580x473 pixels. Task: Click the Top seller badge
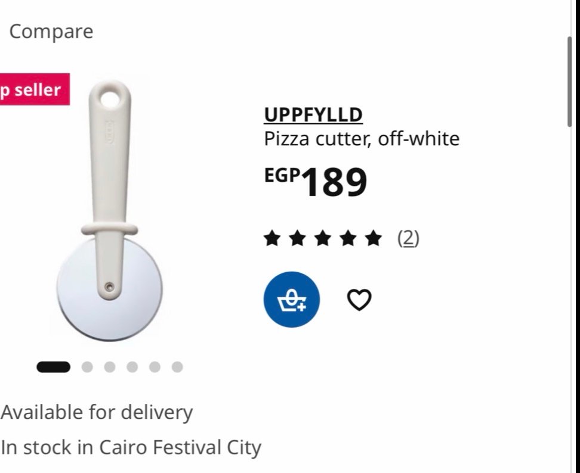pyautogui.click(x=35, y=89)
